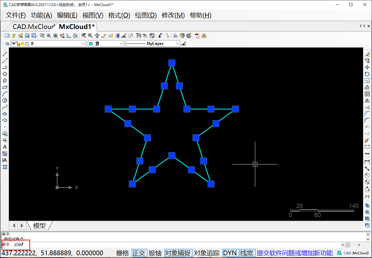Toggle 线宽 lineweight display
This screenshot has width=372, height=258.
pos(247,253)
